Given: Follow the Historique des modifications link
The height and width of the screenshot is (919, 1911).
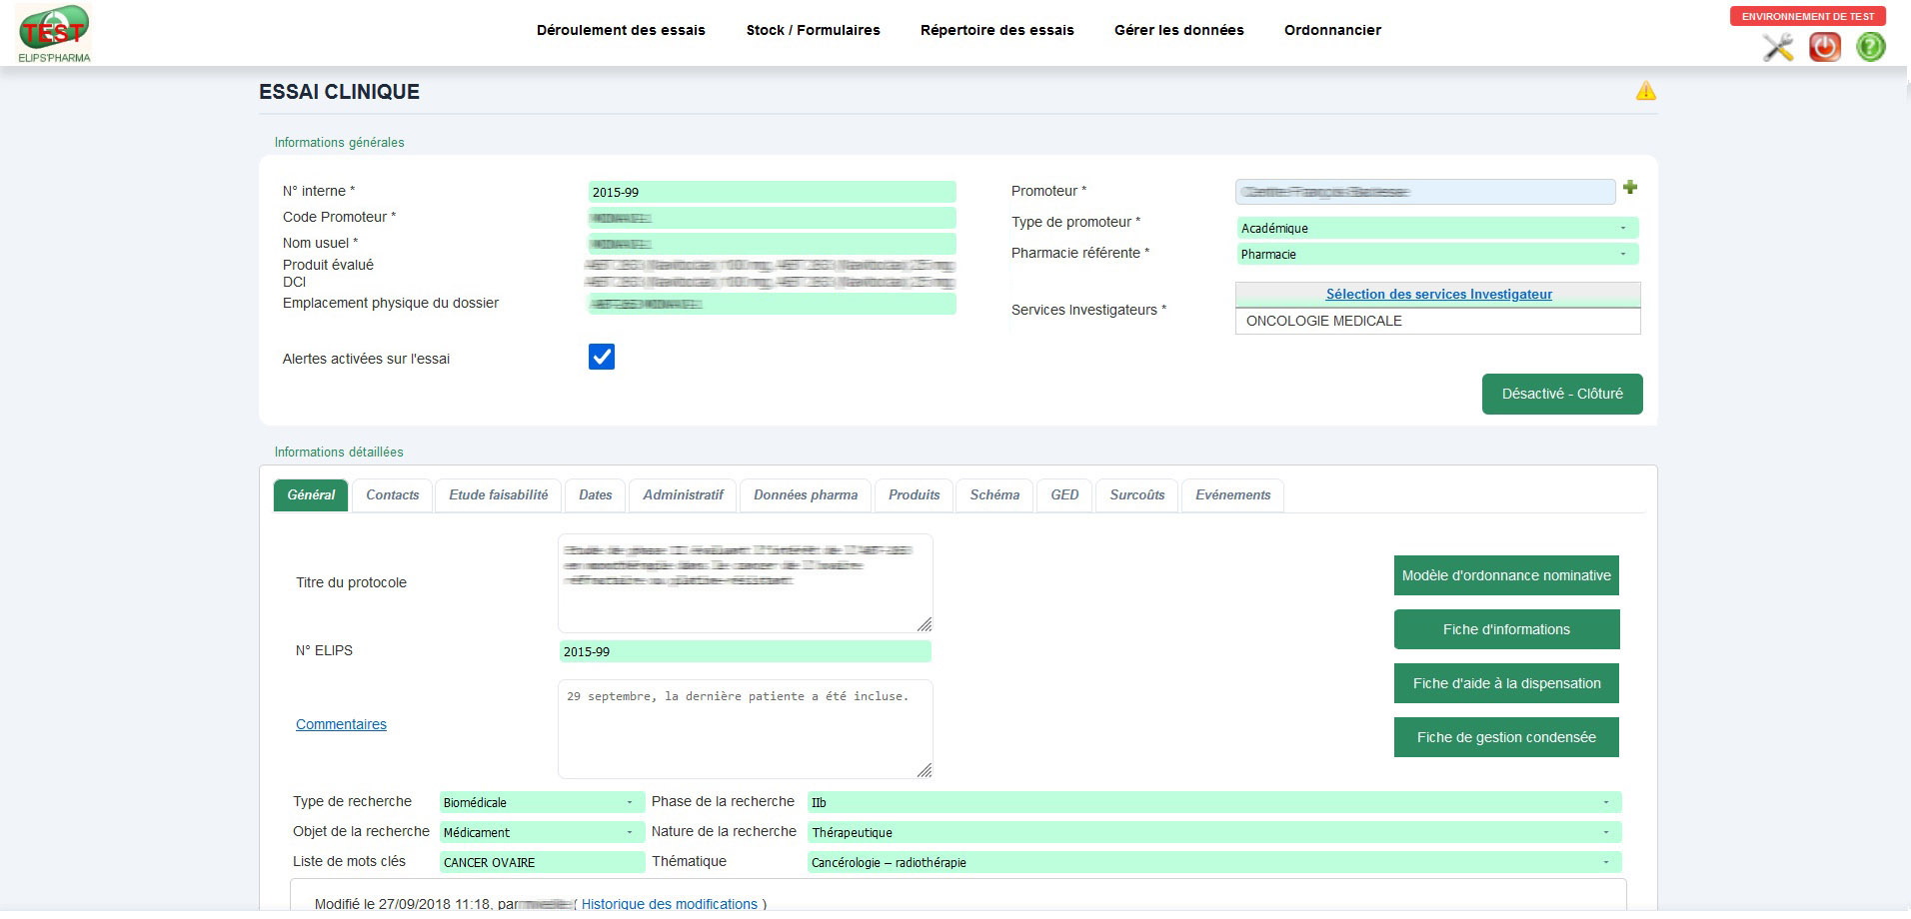Looking at the screenshot, I should point(670,903).
